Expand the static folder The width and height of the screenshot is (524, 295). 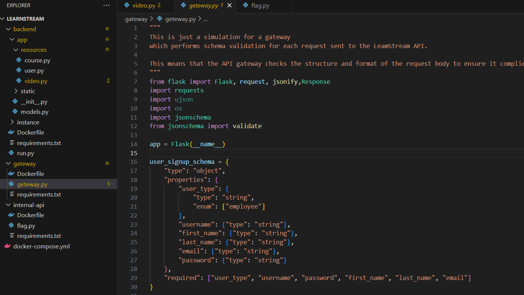pyautogui.click(x=16, y=91)
